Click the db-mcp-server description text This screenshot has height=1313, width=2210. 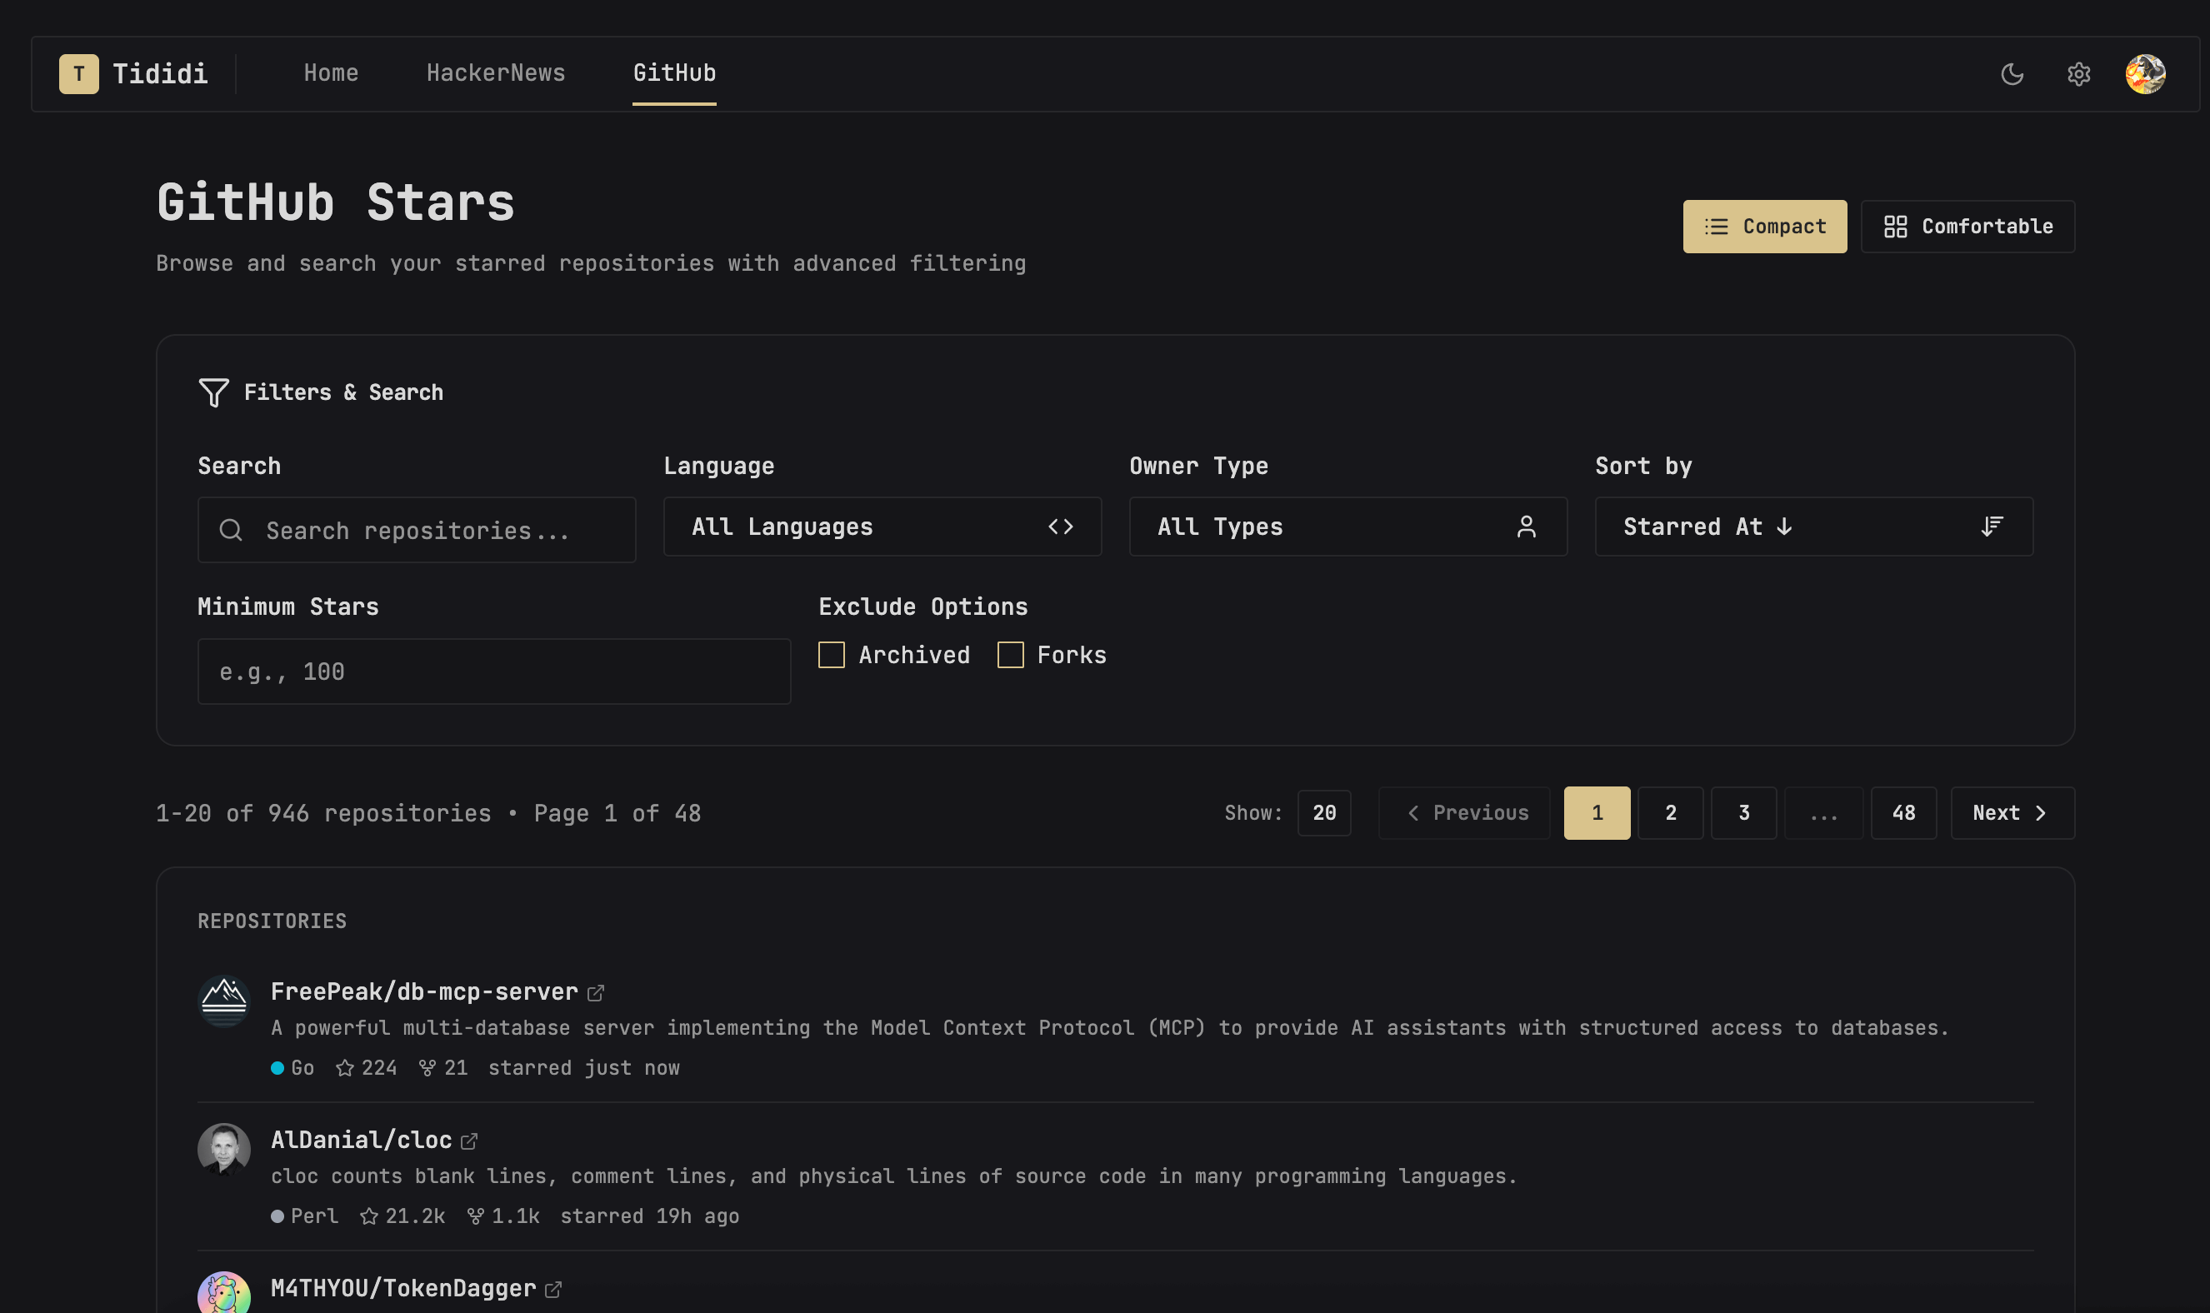click(x=1109, y=1028)
